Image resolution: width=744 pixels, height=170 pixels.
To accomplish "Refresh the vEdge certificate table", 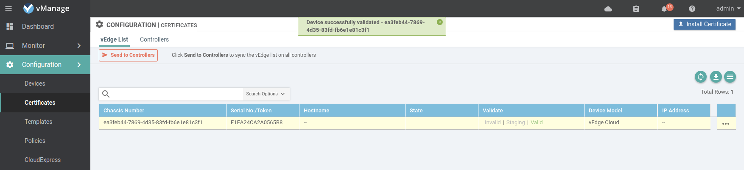I will click(701, 77).
